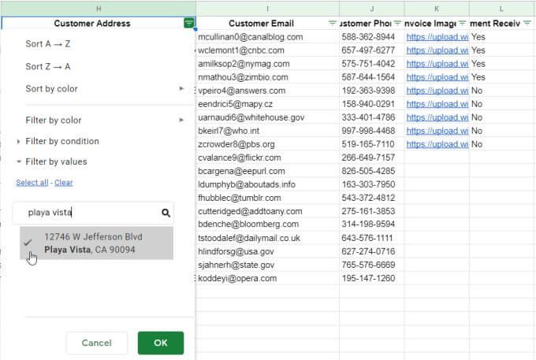Image resolution: width=536 pixels, height=360 pixels.
Task: Select column J header
Action: 371,9
